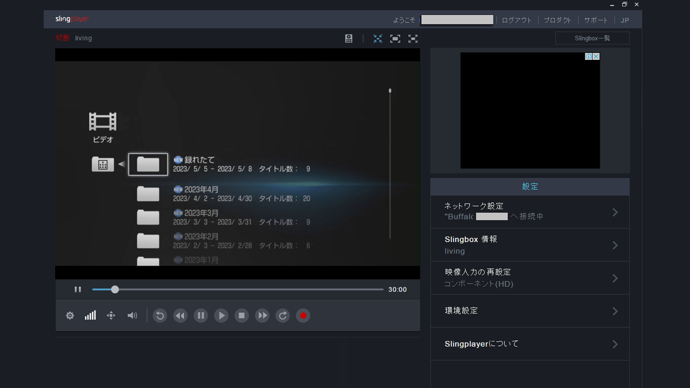Select the 2023年3月 folder icon

(148, 217)
